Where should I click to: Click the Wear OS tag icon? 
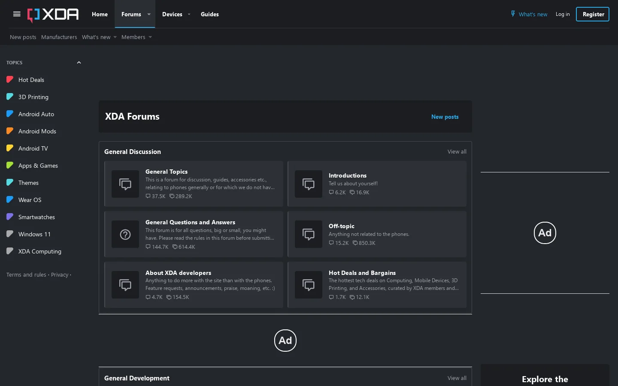[x=10, y=199]
